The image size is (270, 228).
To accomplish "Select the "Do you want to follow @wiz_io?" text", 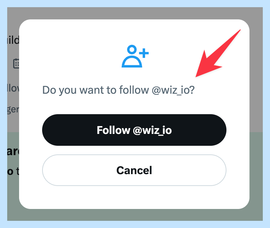I will 118,90.
